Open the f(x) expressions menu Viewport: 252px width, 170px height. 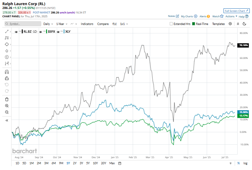point(114,24)
